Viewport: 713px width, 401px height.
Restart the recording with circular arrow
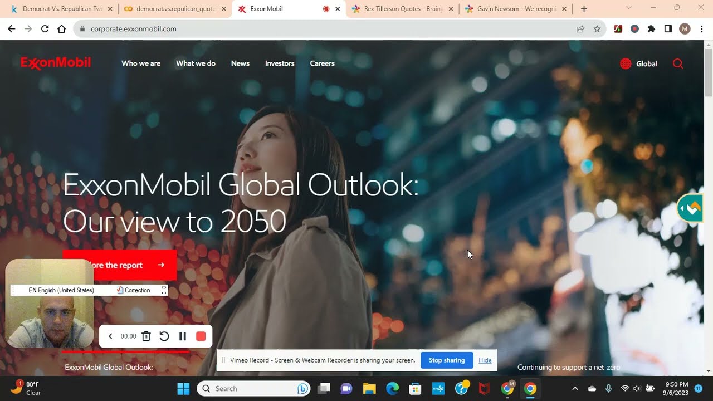click(x=164, y=336)
